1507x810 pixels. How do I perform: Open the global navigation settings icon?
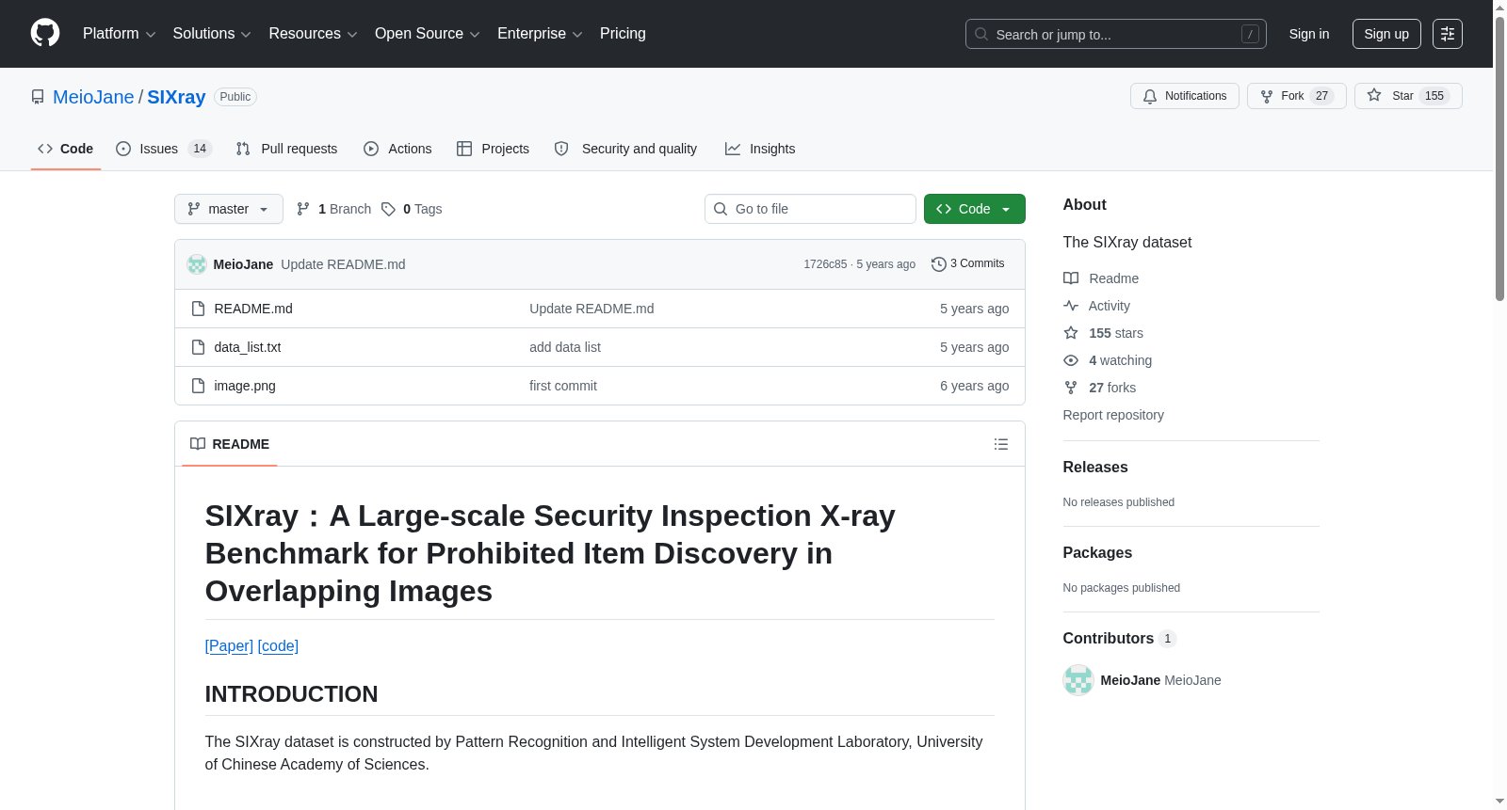[x=1448, y=34]
